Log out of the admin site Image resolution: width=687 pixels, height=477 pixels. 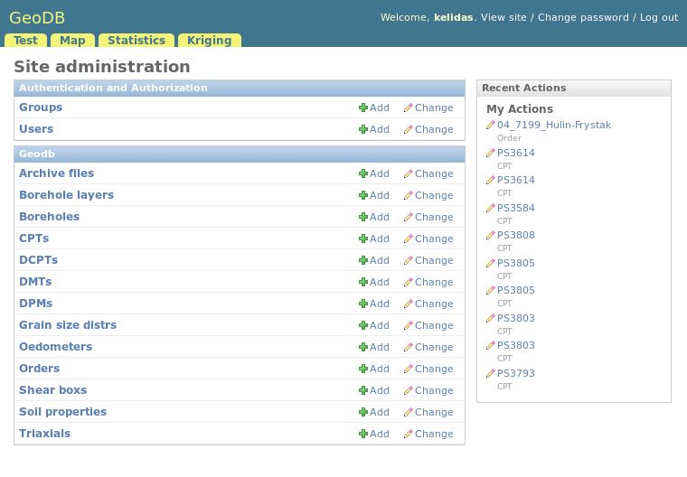[x=658, y=17]
